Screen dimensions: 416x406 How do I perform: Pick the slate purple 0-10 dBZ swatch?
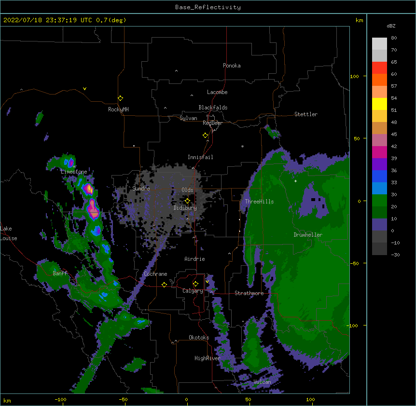point(379,225)
